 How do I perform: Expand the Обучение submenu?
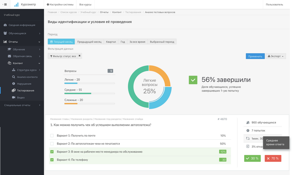point(40,50)
